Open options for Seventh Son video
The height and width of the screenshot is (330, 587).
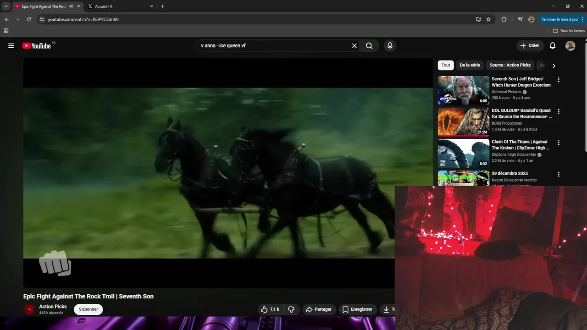pyautogui.click(x=559, y=80)
